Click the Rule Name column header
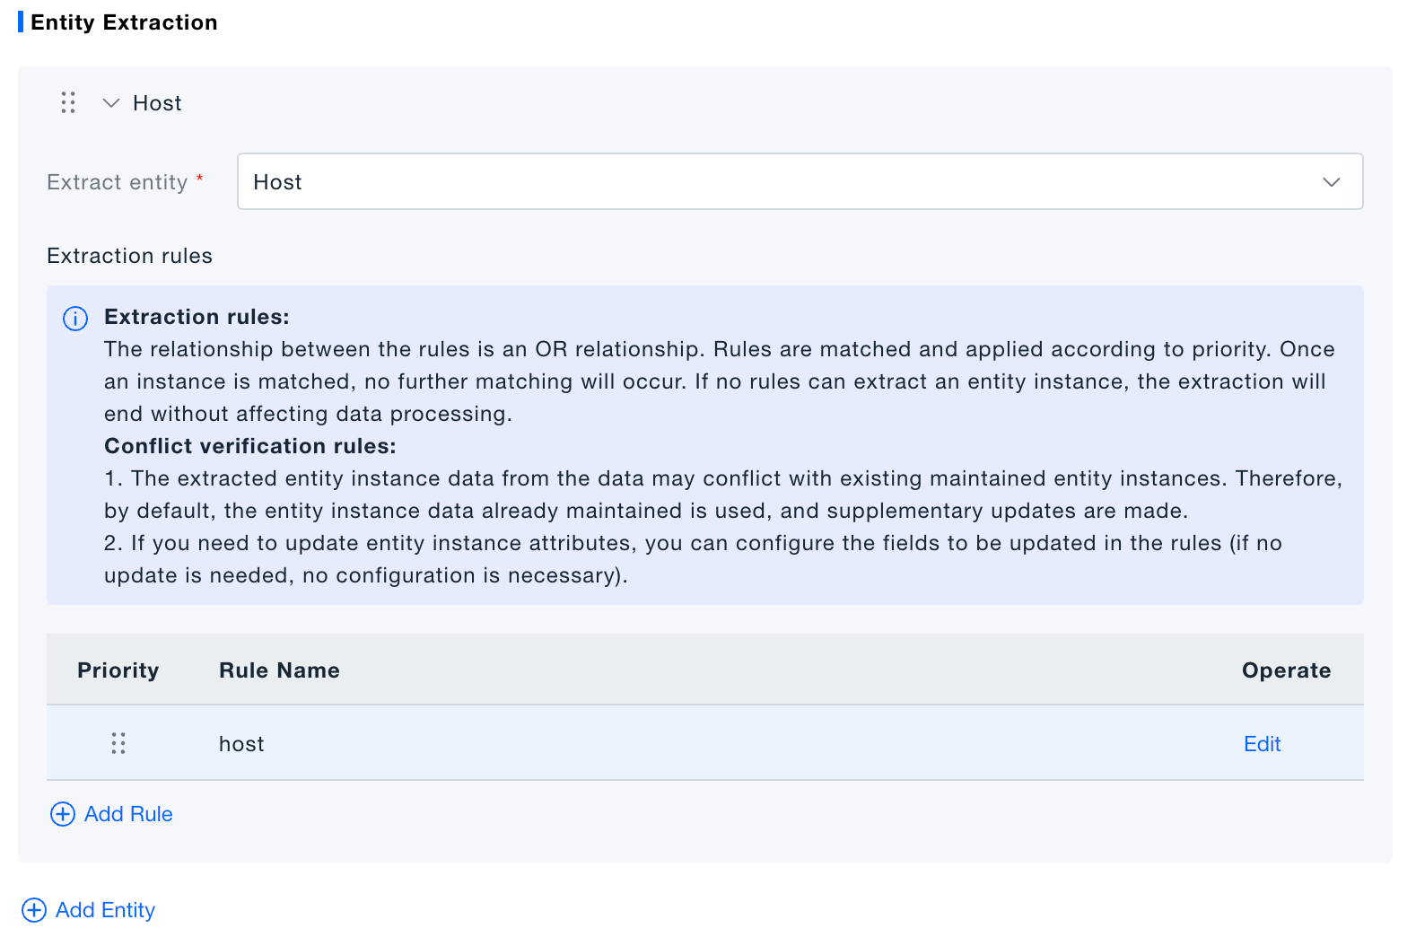 279,670
